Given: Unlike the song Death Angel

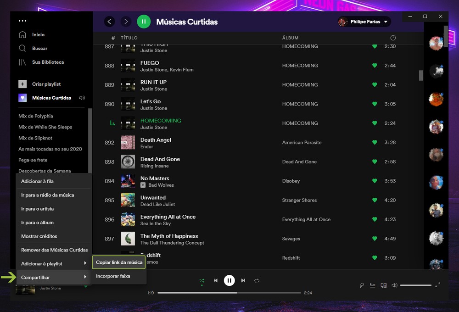Looking at the screenshot, I should coord(375,143).
